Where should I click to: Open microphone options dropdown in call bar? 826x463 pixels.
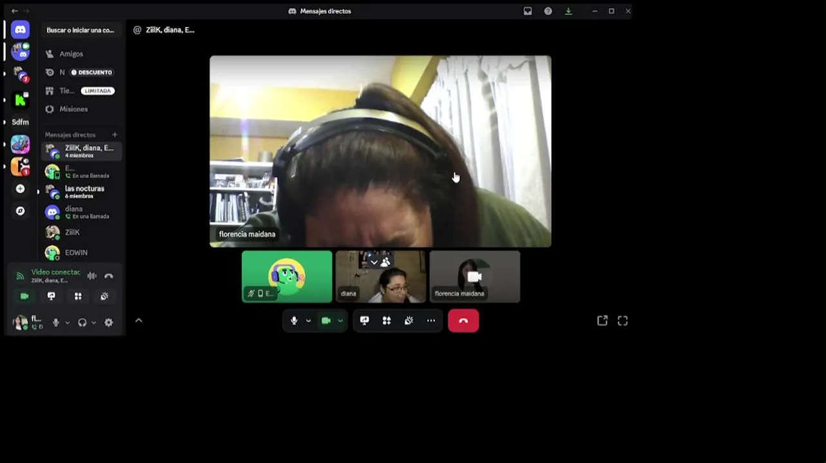pos(308,320)
